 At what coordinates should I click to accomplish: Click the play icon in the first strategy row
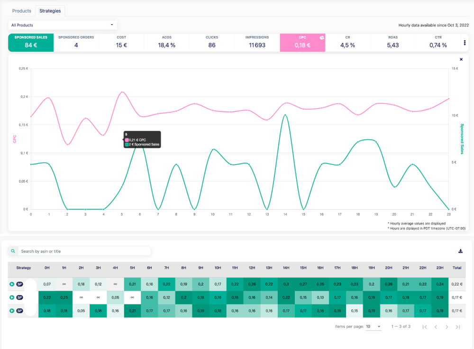(12, 284)
